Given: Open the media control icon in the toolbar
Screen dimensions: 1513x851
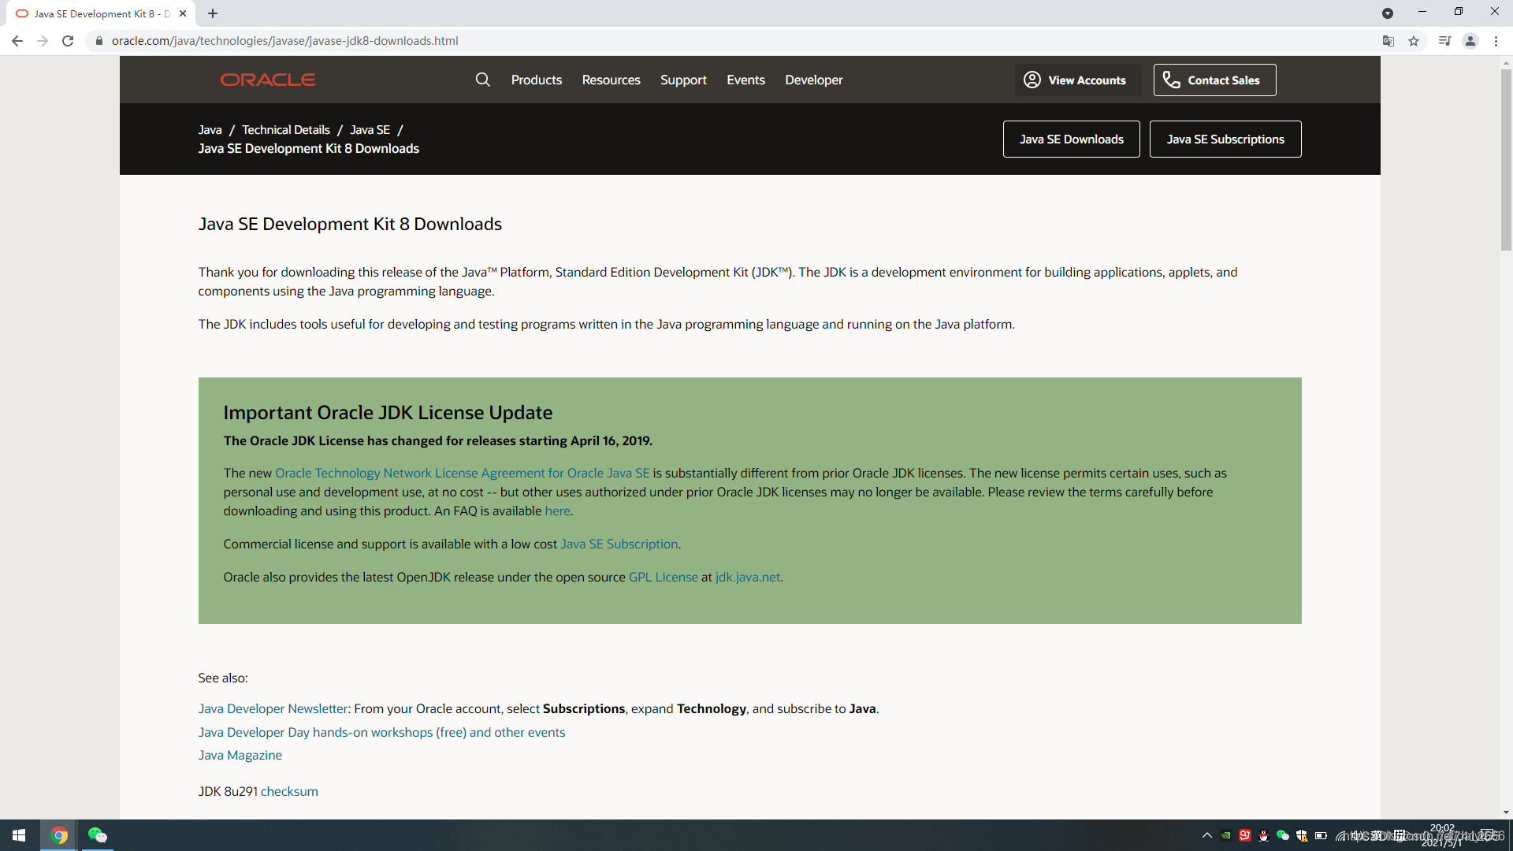Looking at the screenshot, I should pos(1444,41).
